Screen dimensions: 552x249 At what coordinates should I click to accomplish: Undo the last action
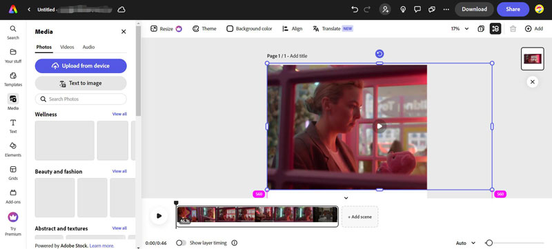(355, 10)
